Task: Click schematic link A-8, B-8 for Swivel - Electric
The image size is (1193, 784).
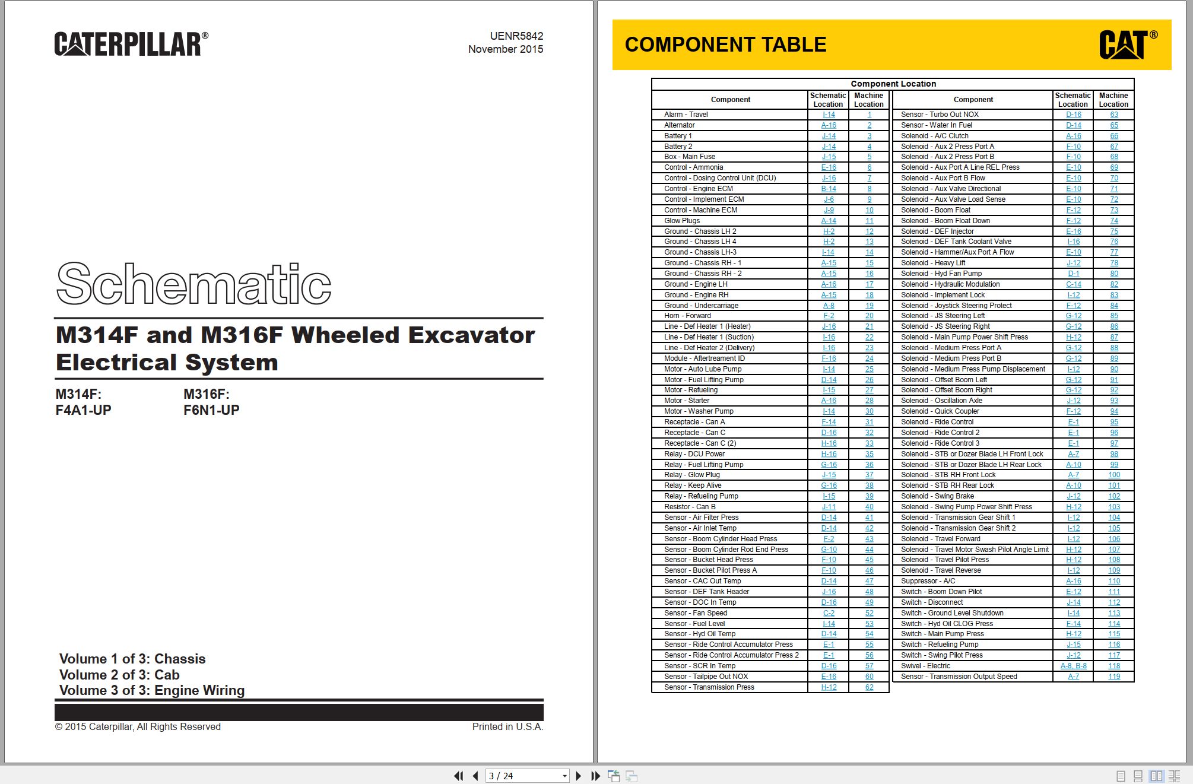Action: coord(1074,666)
